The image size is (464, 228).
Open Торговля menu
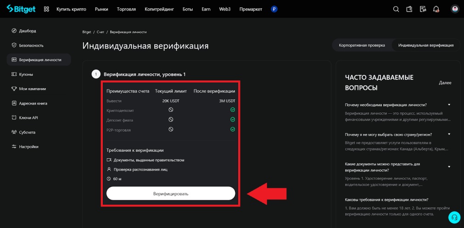[126, 9]
